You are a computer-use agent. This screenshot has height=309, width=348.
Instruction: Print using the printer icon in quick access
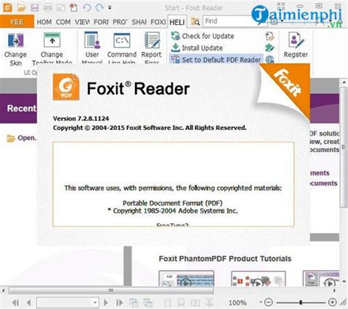[48, 8]
